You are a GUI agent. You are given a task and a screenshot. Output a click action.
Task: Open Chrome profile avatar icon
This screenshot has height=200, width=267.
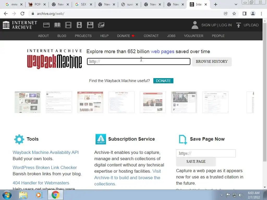pos(253,14)
